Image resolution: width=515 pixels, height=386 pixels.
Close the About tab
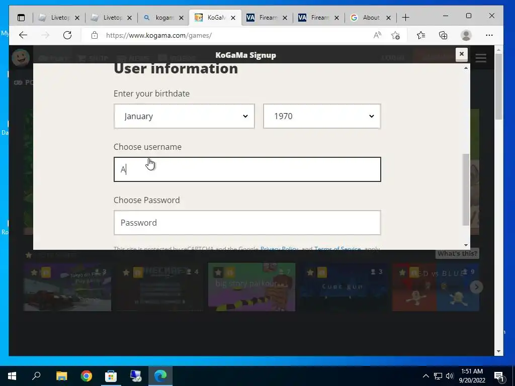389,18
